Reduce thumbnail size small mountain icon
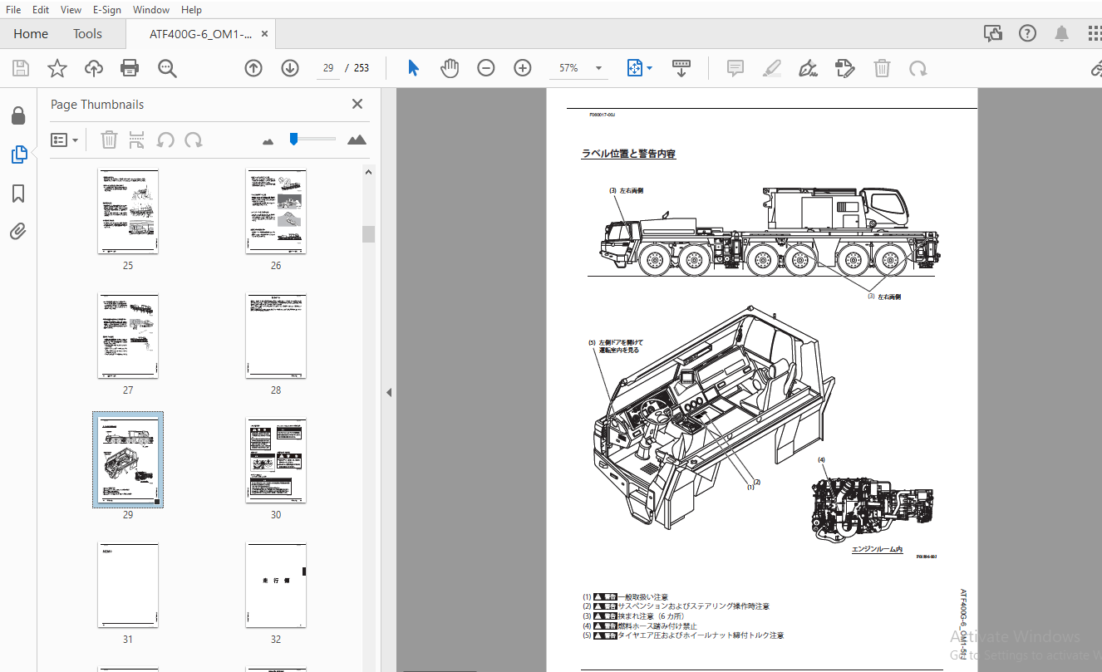The height and width of the screenshot is (672, 1102). click(268, 141)
